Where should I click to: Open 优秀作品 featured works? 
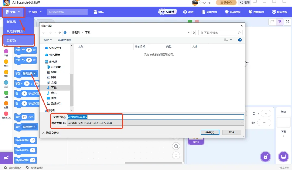(x=280, y=12)
